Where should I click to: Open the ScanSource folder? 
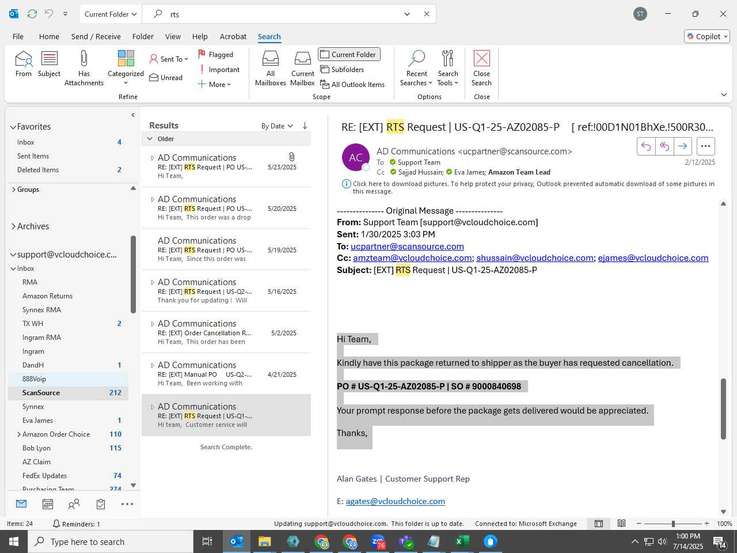[x=68, y=393]
